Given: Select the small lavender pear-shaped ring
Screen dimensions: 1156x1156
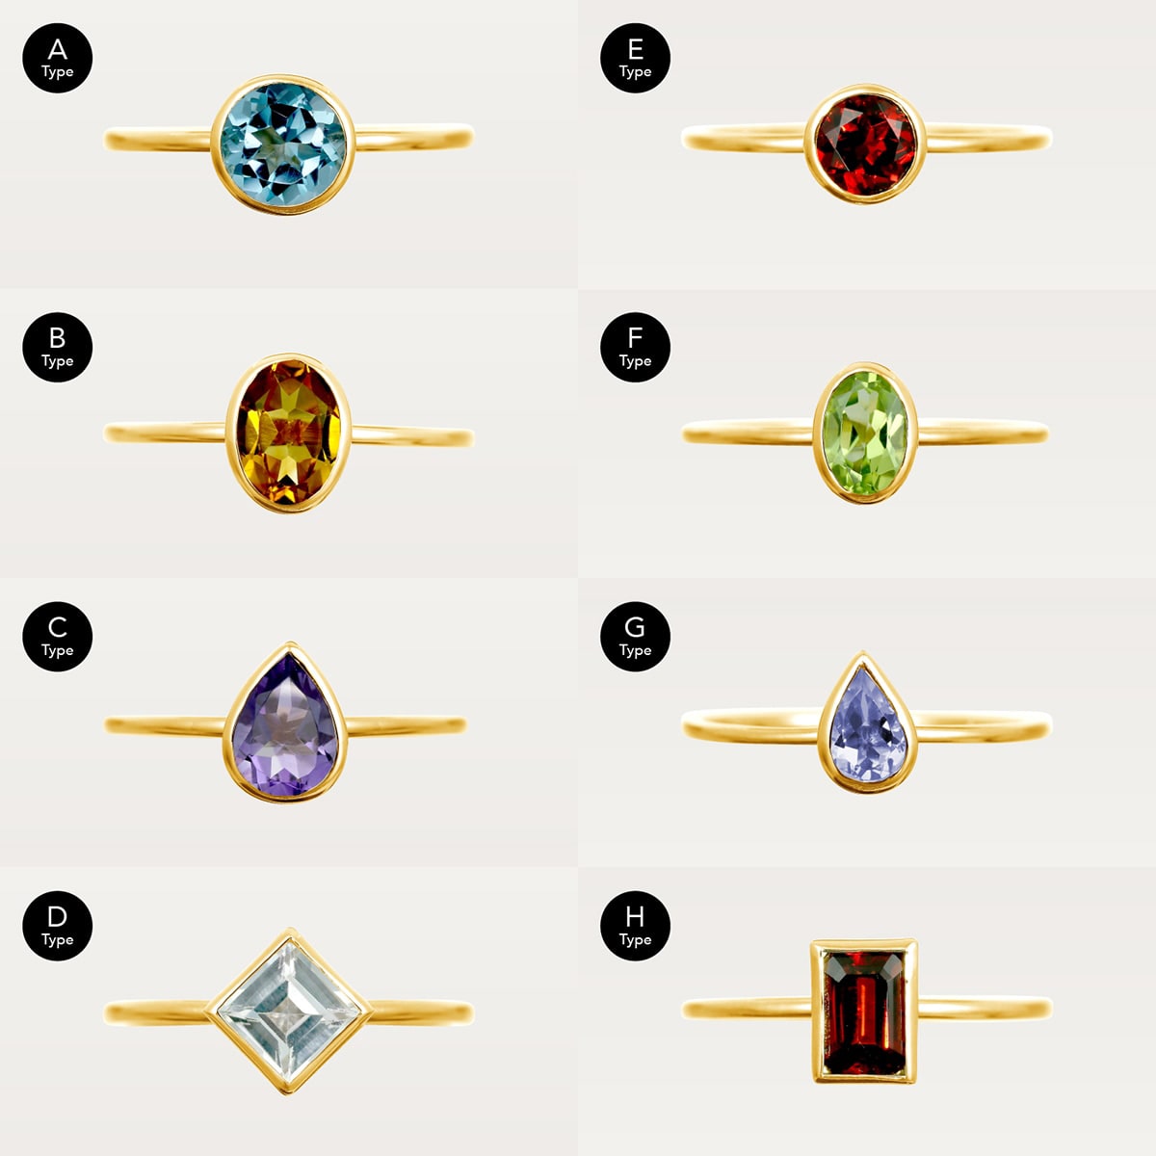Looking at the screenshot, I should [x=867, y=722].
